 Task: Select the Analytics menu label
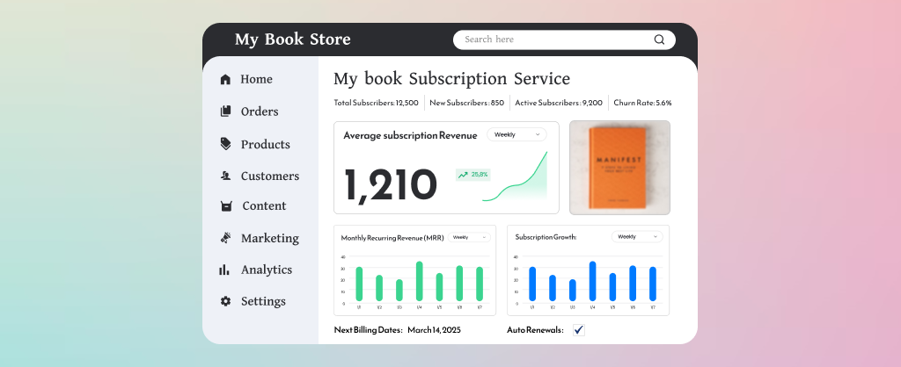click(x=267, y=270)
